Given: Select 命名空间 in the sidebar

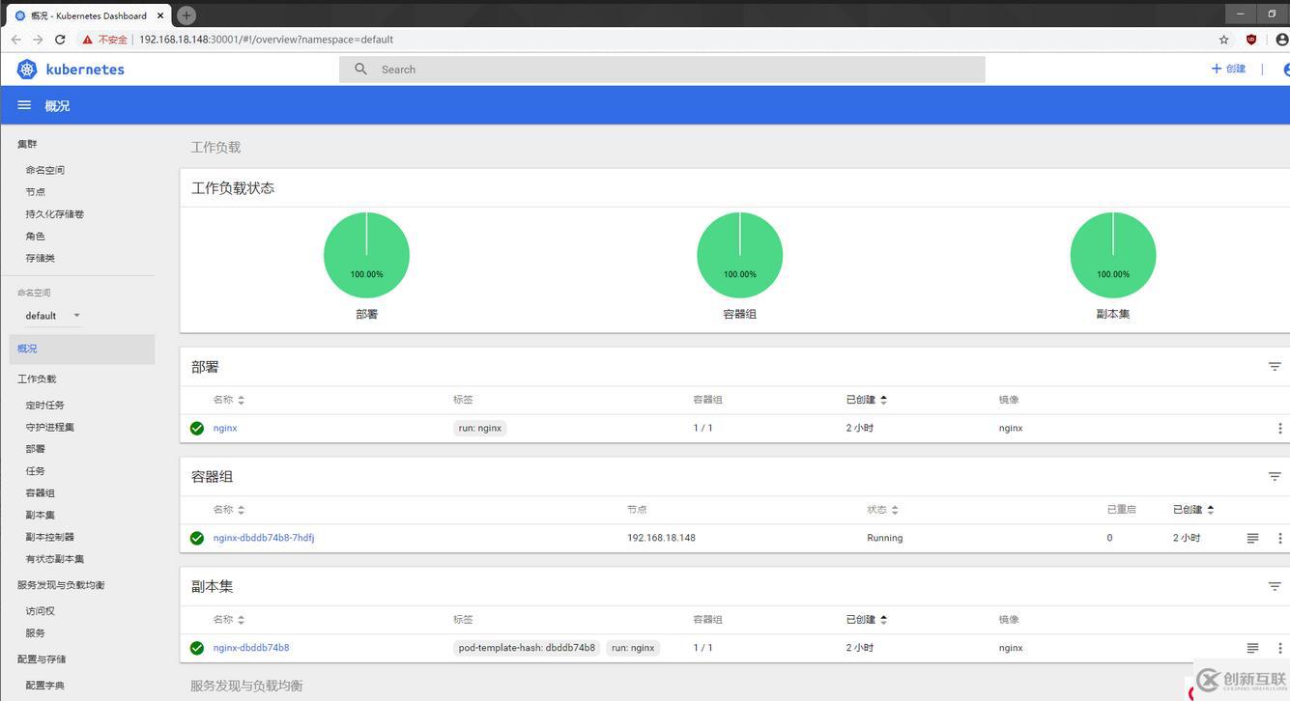Looking at the screenshot, I should (x=45, y=170).
